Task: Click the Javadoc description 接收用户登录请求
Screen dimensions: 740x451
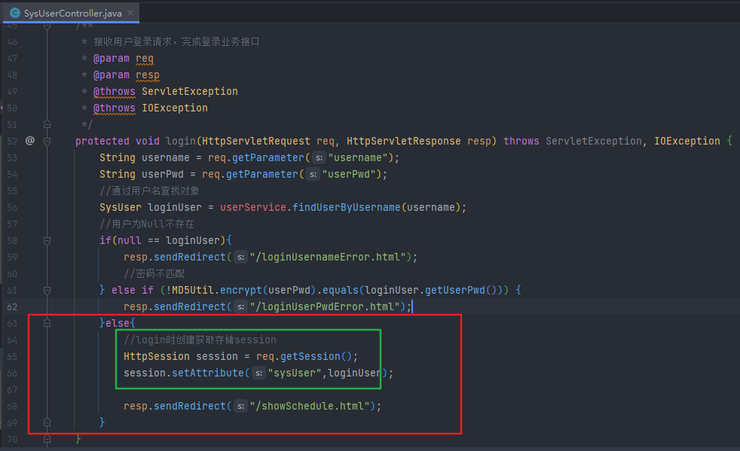Action: tap(133, 41)
